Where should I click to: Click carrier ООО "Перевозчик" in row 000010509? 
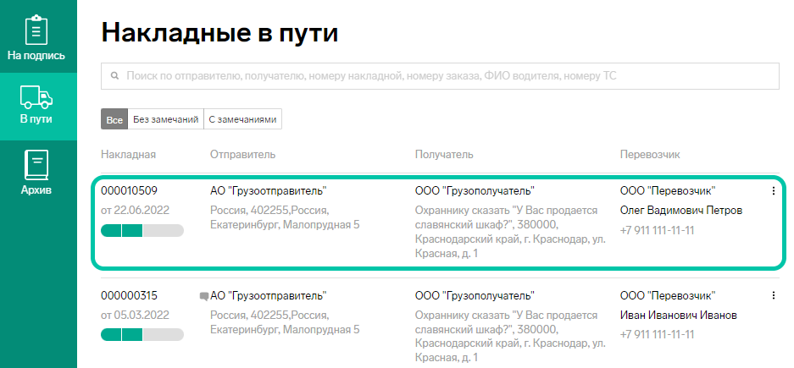[668, 191]
